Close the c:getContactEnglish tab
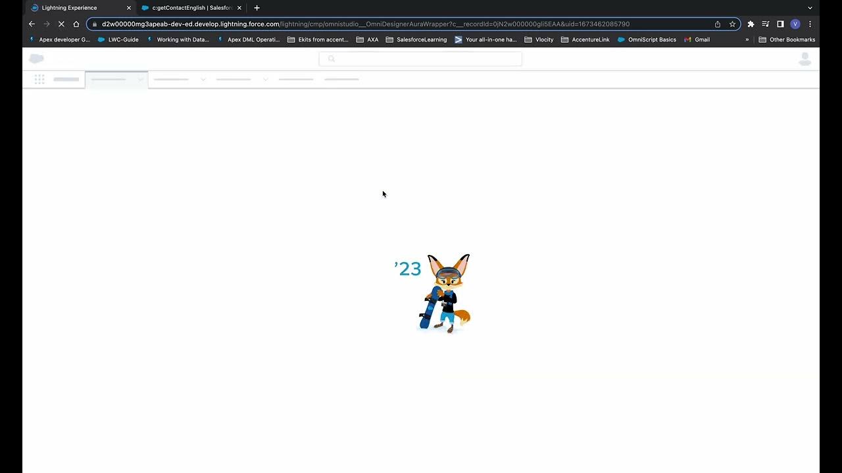This screenshot has width=842, height=473. tap(239, 8)
